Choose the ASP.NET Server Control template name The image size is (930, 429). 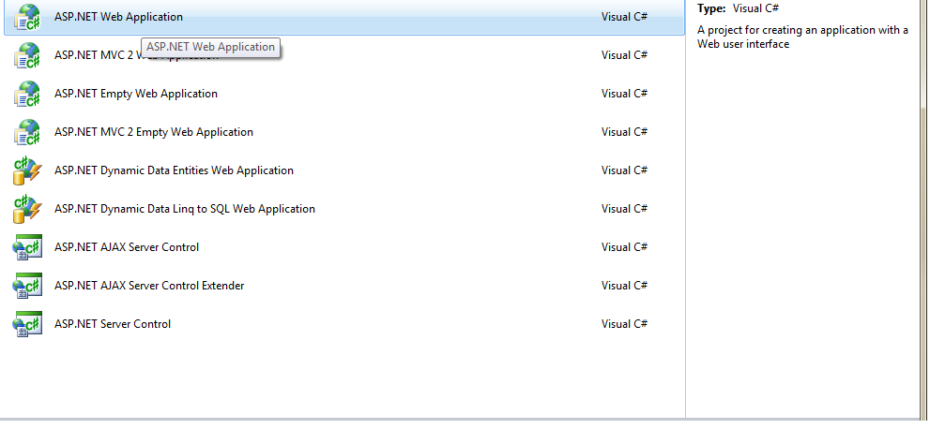[113, 324]
